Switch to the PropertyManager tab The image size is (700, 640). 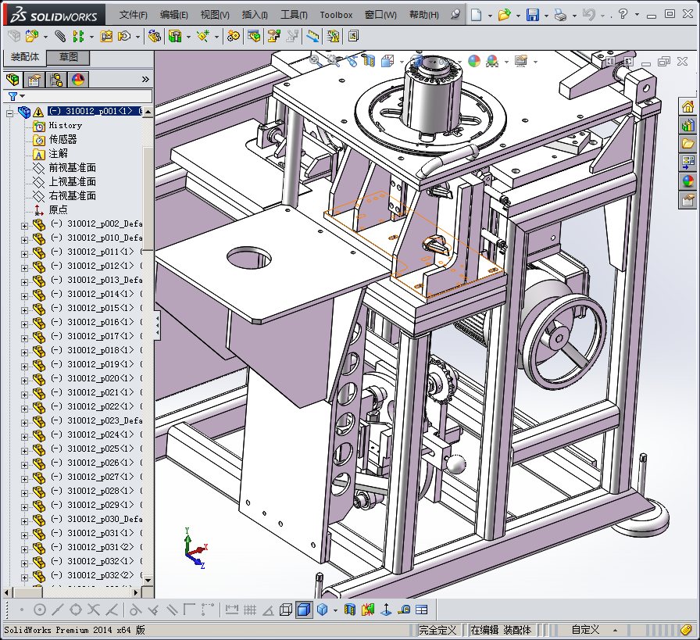tap(34, 80)
